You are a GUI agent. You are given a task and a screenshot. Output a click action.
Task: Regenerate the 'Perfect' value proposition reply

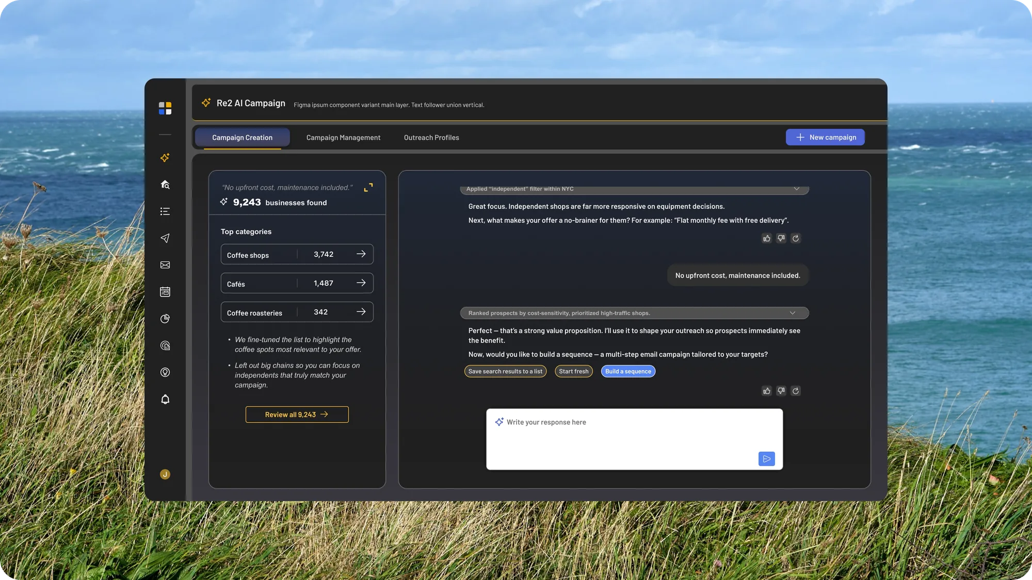point(796,391)
